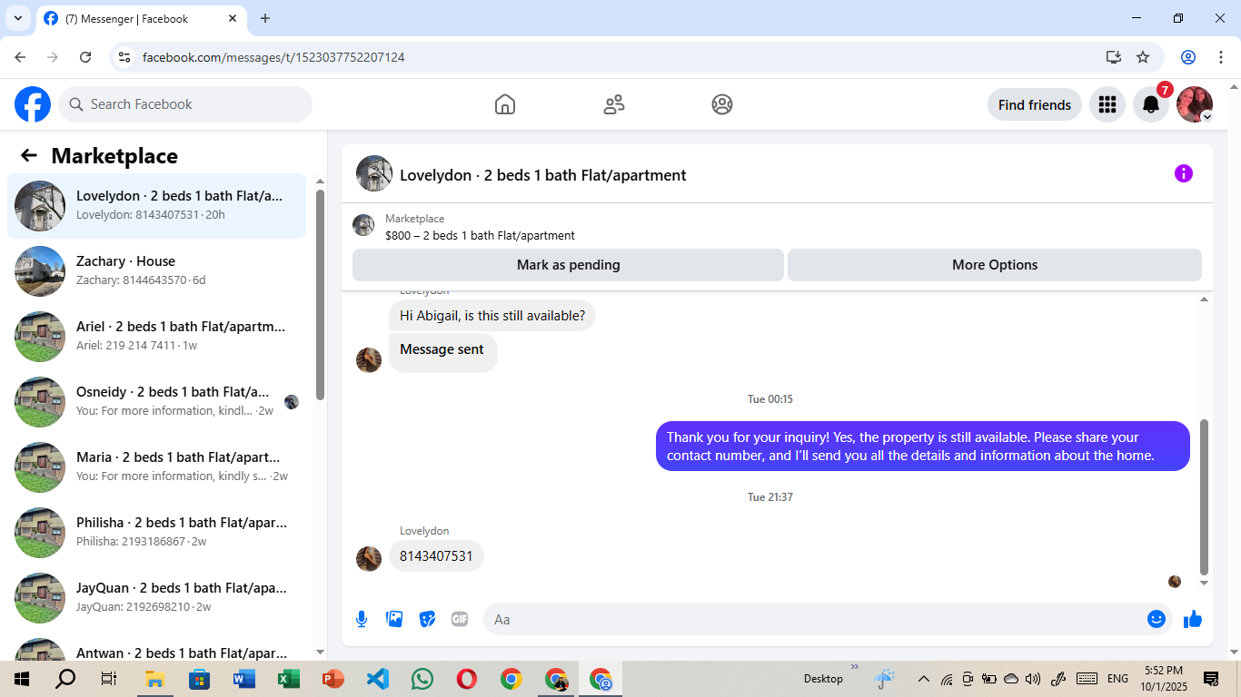Viewport: 1241px width, 697px height.
Task: Open the Antwan conversation
Action: pyautogui.click(x=156, y=648)
